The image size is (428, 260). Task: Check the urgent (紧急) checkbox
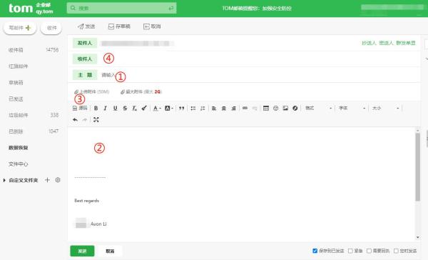click(350, 251)
